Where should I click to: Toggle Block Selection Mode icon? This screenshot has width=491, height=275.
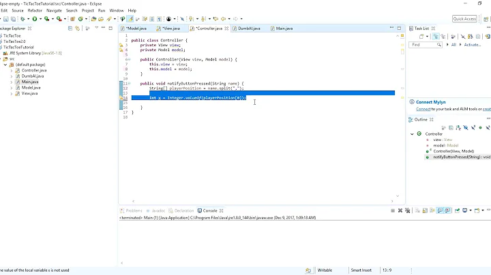(x=152, y=19)
